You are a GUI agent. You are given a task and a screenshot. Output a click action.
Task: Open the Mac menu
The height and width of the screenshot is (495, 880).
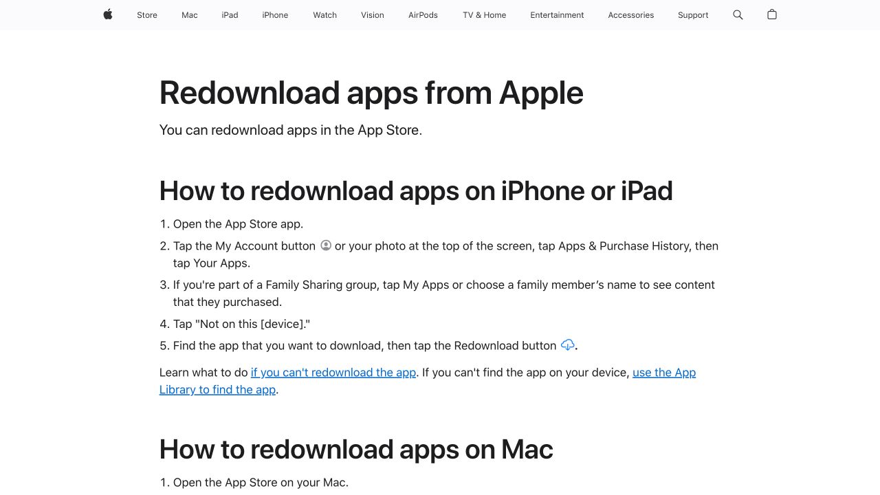[x=190, y=15]
